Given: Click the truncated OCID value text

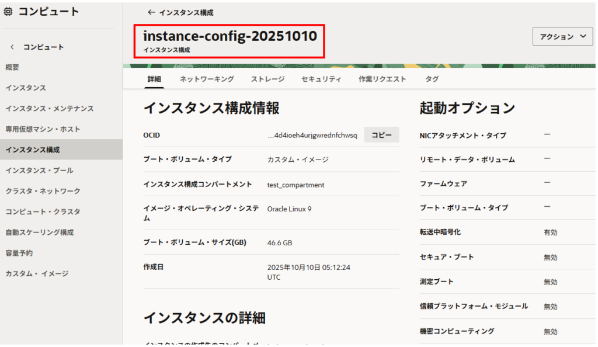Looking at the screenshot, I should [312, 136].
